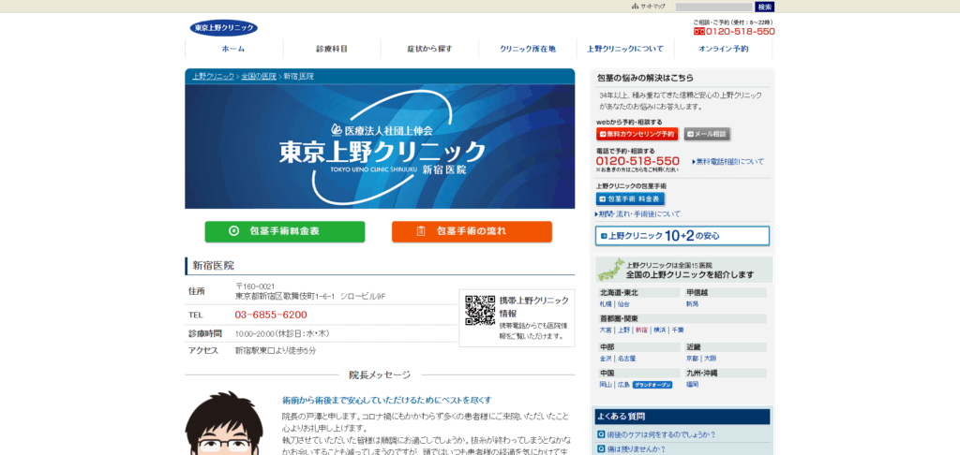
Task: Click the 包茎の悩みの解決はこちら heading
Action: click(x=646, y=79)
